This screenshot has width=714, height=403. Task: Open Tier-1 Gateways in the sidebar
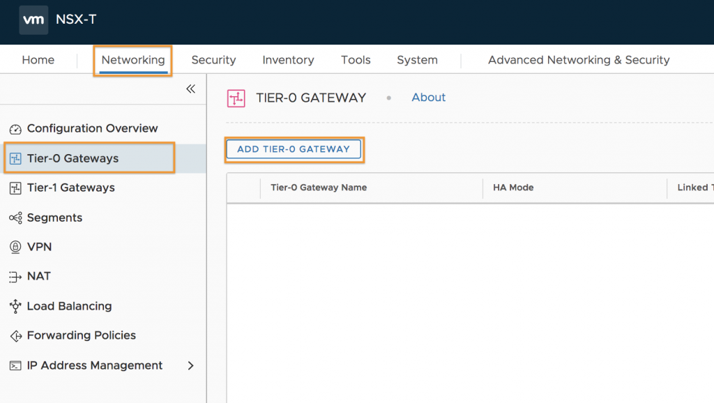coord(71,188)
